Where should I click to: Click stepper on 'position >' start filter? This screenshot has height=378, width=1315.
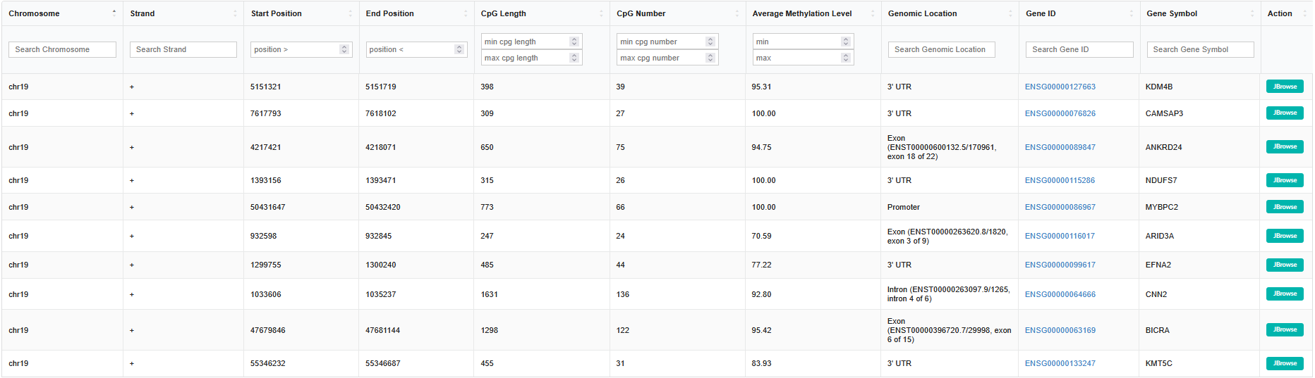344,49
